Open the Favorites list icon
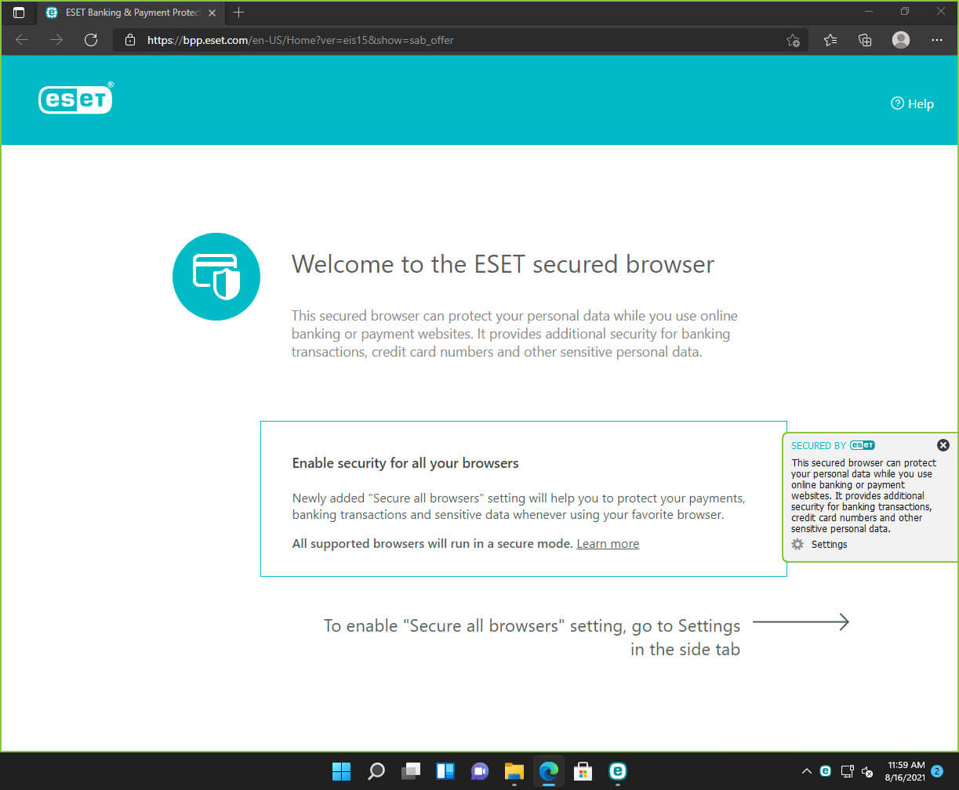 [x=830, y=40]
